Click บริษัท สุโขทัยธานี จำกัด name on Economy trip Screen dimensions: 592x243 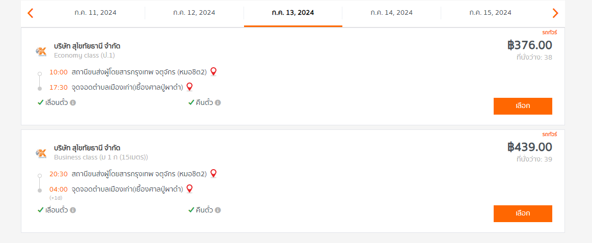point(87,46)
